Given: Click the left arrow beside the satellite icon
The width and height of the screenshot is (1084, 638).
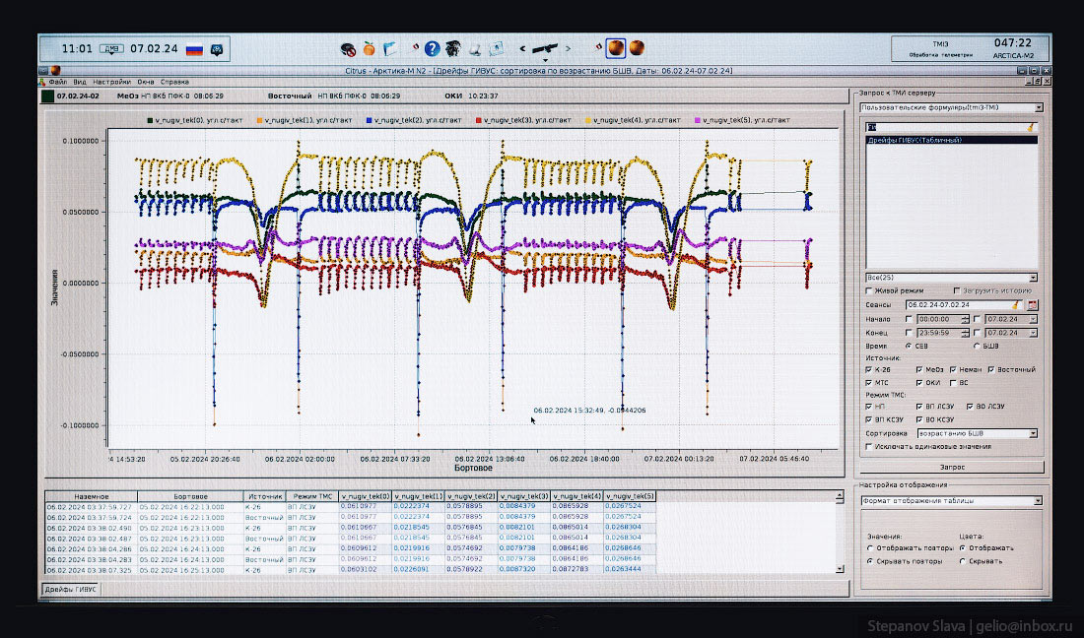Looking at the screenshot, I should click(x=523, y=48).
